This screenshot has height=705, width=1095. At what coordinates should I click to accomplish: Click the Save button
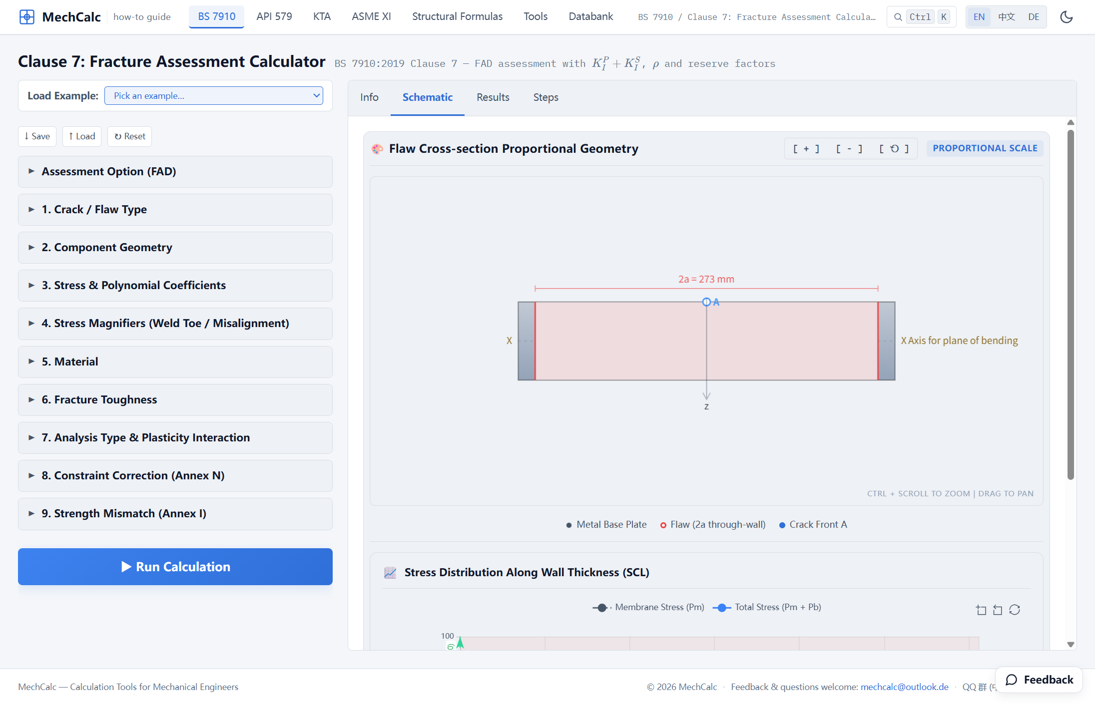(37, 136)
